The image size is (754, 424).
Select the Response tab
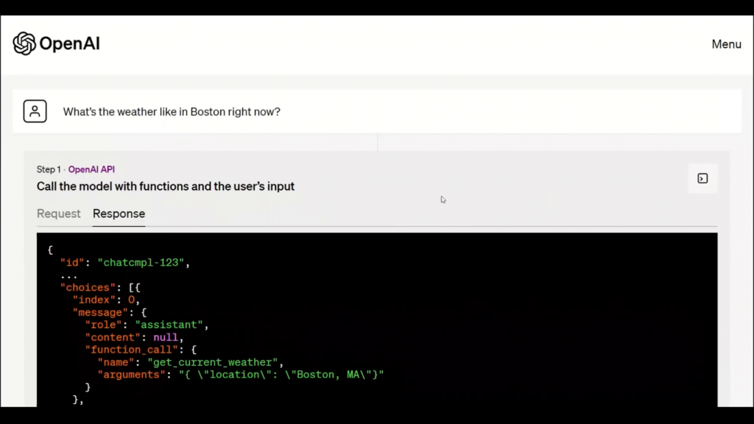pos(119,213)
